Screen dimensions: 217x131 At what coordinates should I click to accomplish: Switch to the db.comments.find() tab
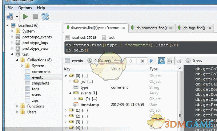click(x=152, y=28)
